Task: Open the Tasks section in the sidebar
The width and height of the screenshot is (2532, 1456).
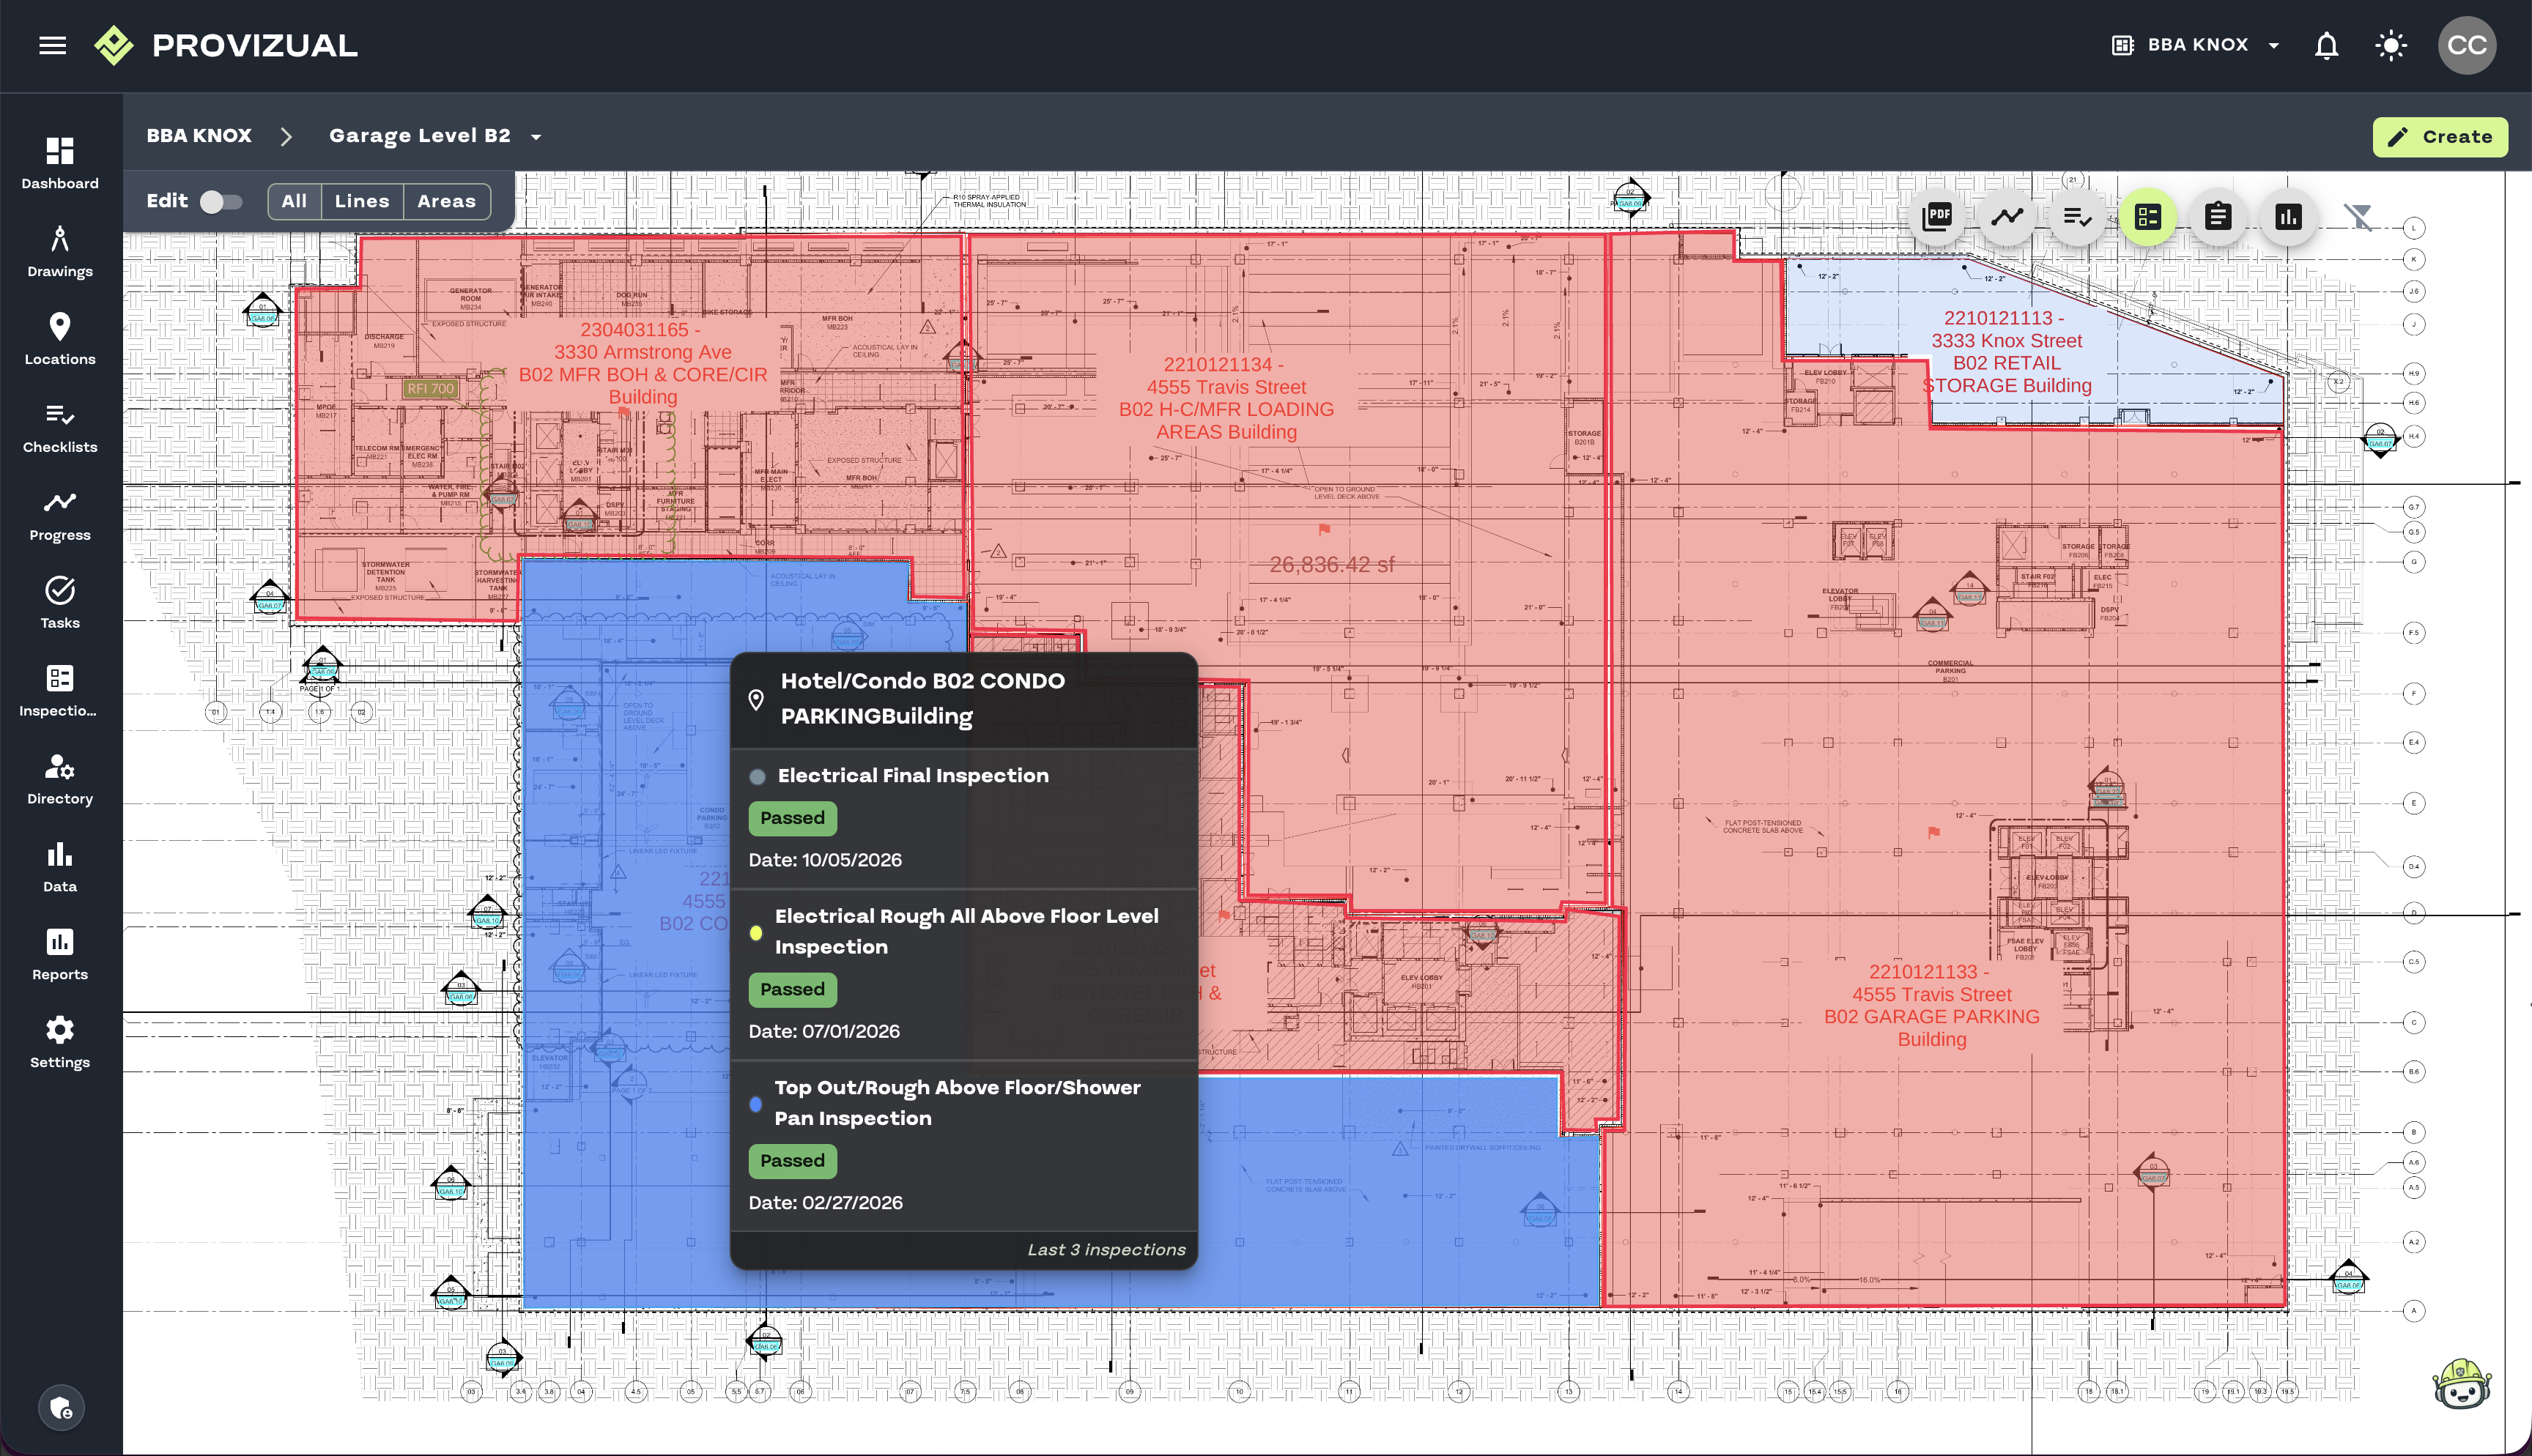Action: (x=60, y=603)
